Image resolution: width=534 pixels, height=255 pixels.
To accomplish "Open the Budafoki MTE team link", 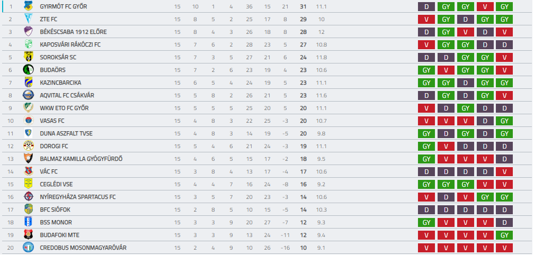I will point(59,235).
